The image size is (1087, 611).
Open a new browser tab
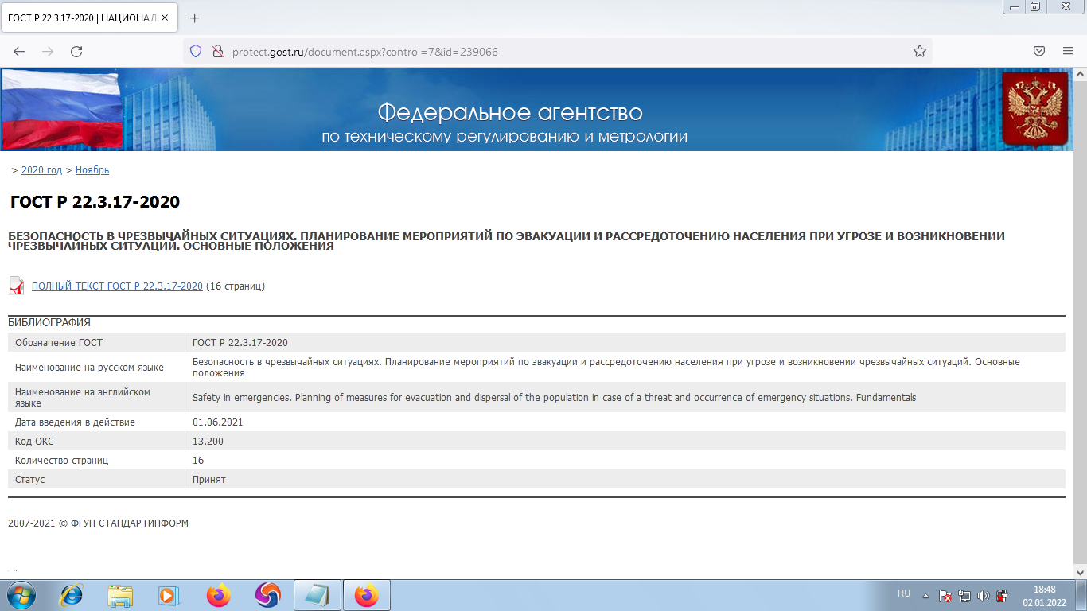pyautogui.click(x=194, y=18)
